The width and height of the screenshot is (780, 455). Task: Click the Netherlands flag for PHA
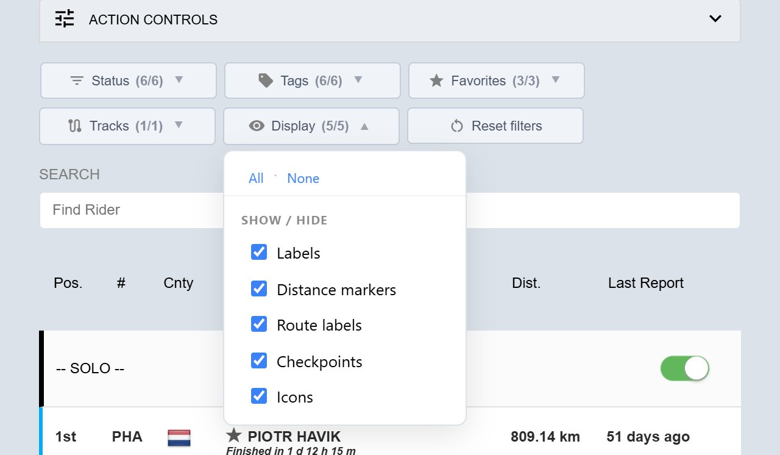pyautogui.click(x=179, y=437)
